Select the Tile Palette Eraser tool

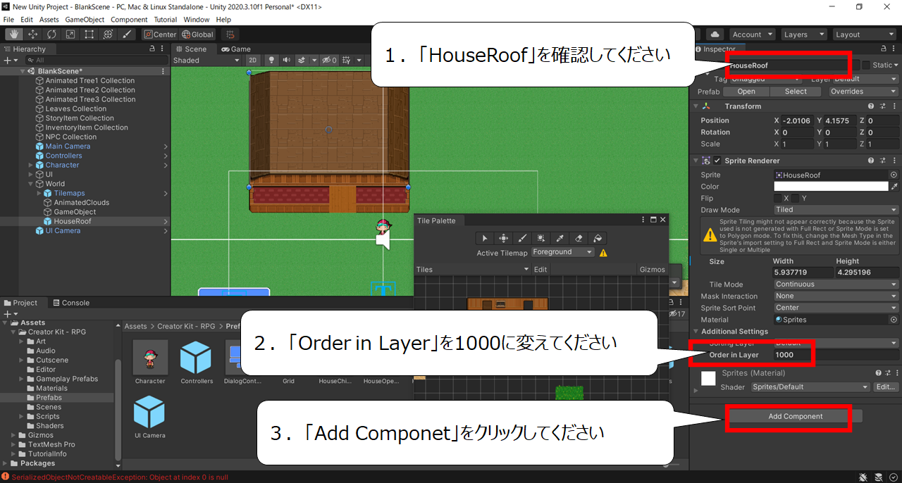(579, 238)
